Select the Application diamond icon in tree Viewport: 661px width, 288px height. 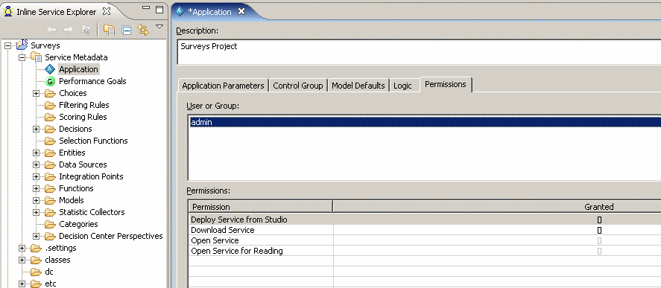[50, 69]
